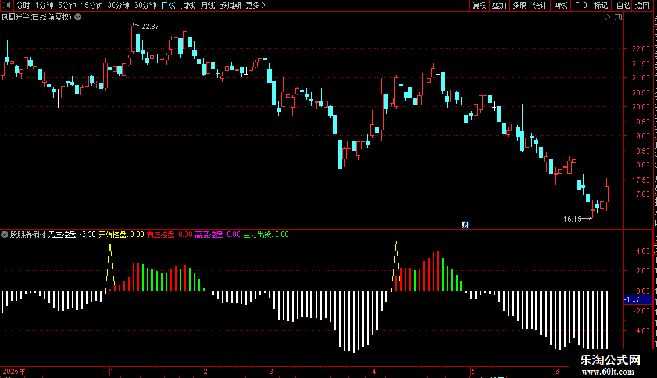Viewport: 657px width, 378px height.
Task: Toggle the panel layout icon on chart header
Action: (x=618, y=17)
